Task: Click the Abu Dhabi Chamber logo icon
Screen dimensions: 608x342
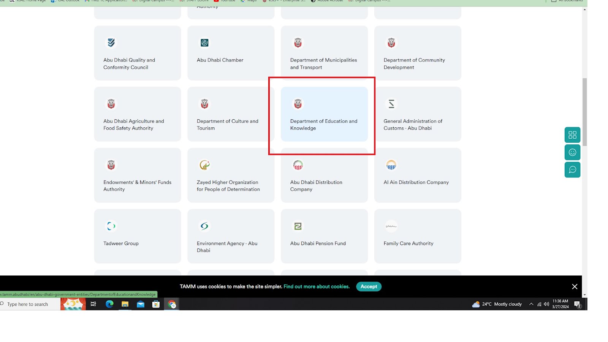Action: click(204, 43)
